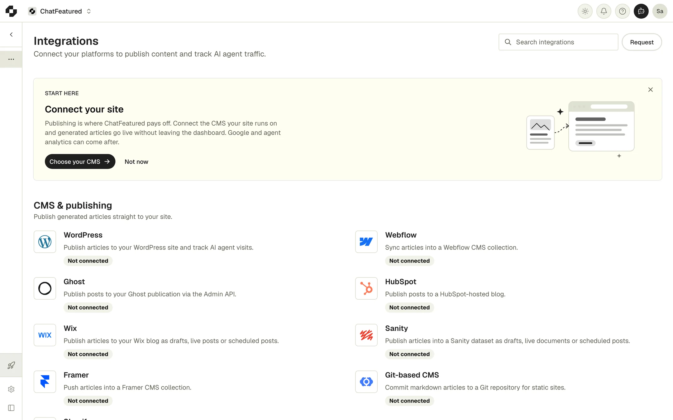Open the chat assistant icon in header
Image resolution: width=673 pixels, height=420 pixels.
(641, 11)
